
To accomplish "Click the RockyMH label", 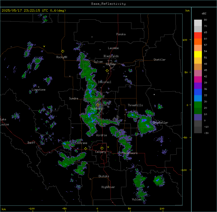I will [x=62, y=57].
